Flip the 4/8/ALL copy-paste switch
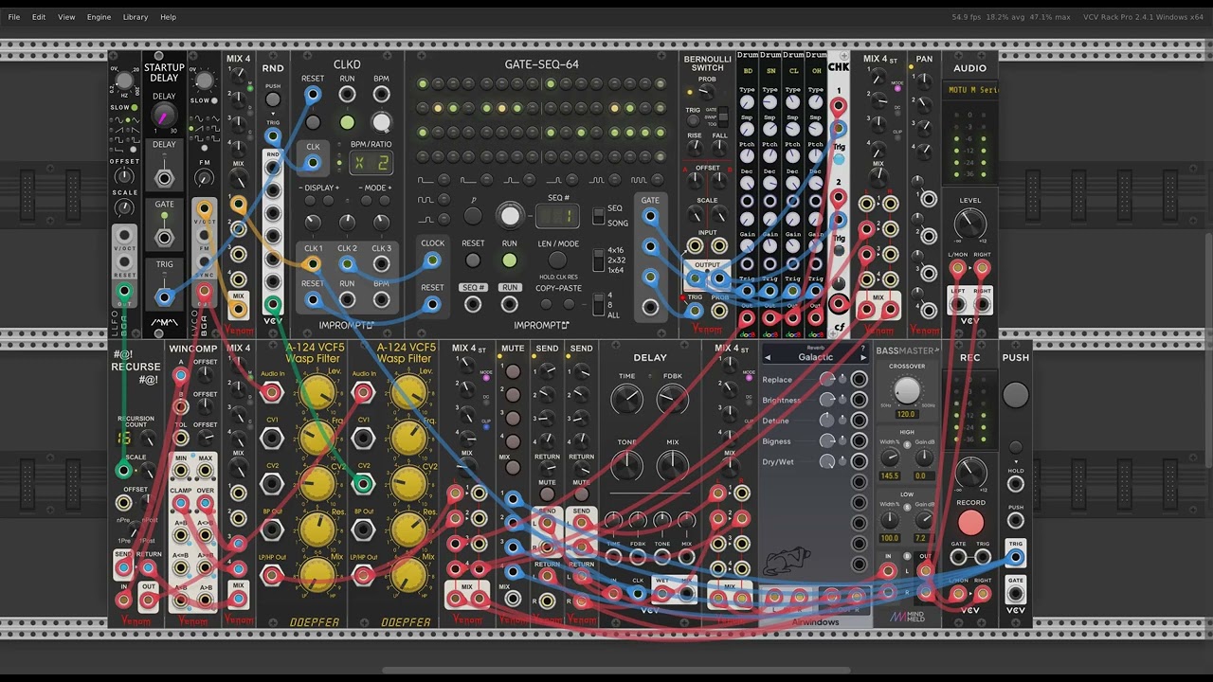Image resolution: width=1213 pixels, height=682 pixels. pyautogui.click(x=598, y=305)
